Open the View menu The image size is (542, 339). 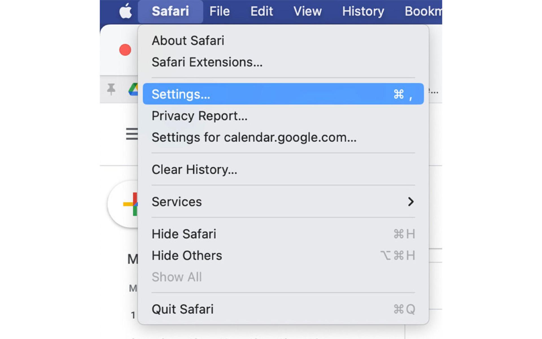[x=307, y=12]
